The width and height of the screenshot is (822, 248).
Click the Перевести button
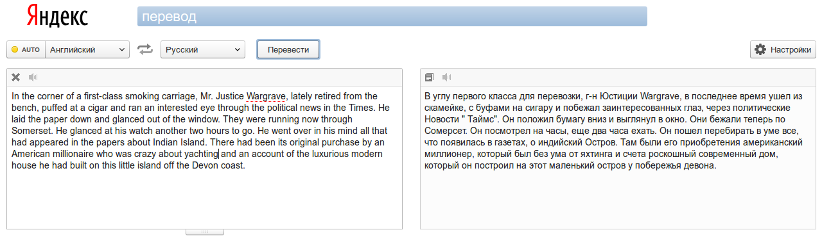click(x=288, y=49)
